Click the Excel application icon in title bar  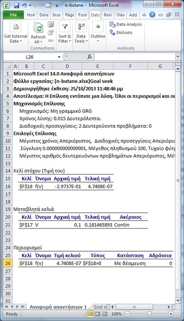click(7, 5)
